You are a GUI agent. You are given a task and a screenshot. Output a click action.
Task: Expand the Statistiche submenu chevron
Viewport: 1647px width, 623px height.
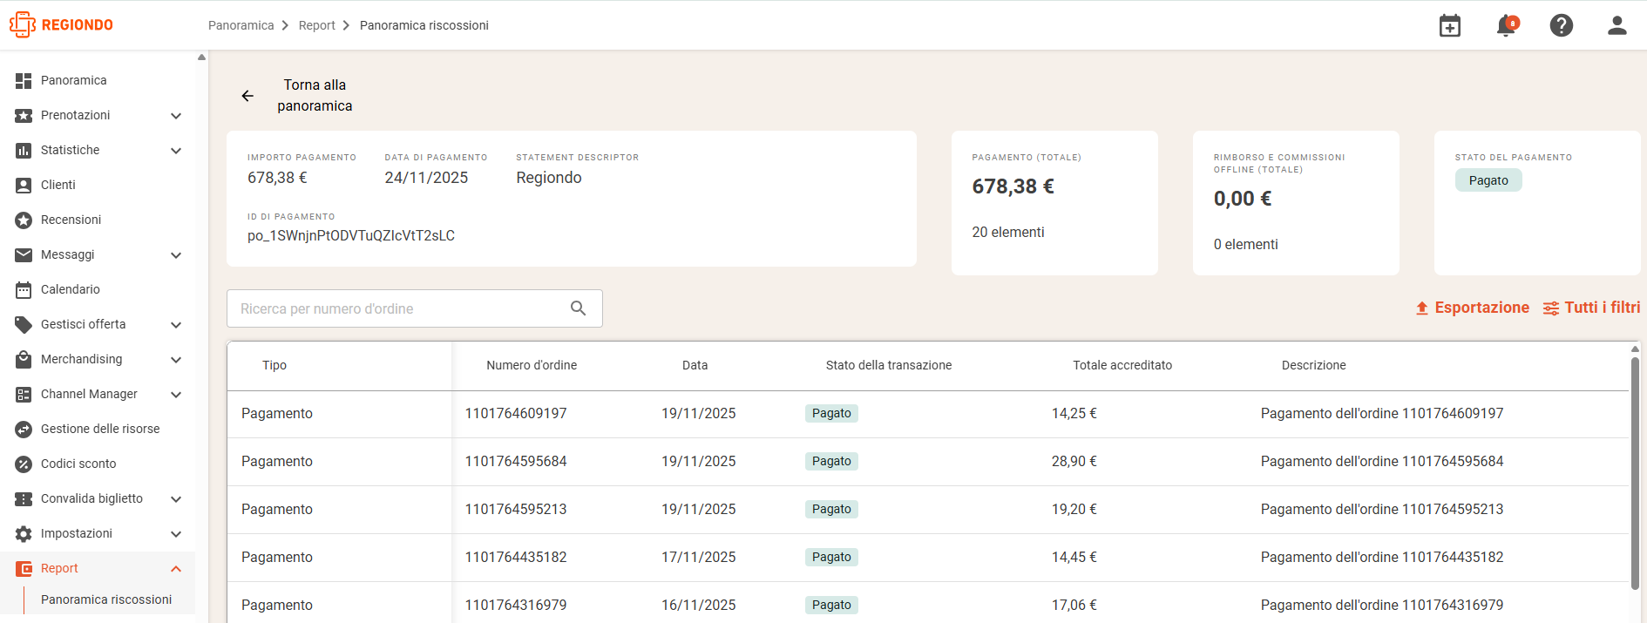click(176, 151)
